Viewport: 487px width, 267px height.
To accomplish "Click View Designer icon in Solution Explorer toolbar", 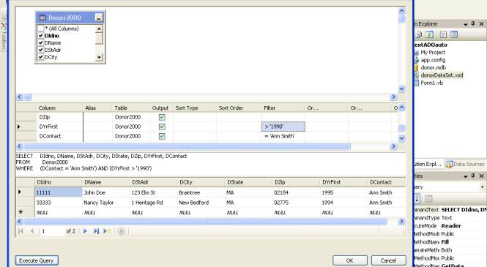I will (x=454, y=34).
